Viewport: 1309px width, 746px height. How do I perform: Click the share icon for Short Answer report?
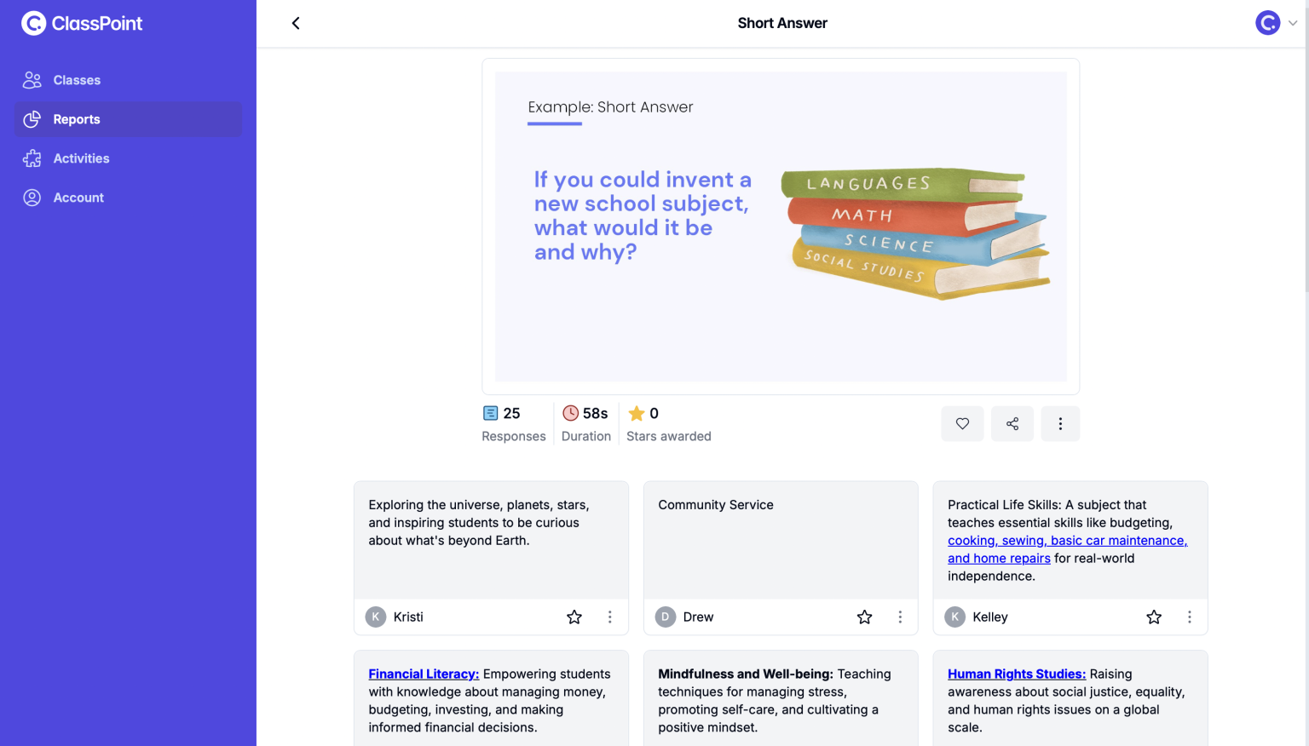point(1012,423)
